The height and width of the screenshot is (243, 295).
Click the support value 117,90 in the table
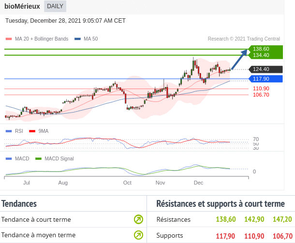tap(225, 236)
